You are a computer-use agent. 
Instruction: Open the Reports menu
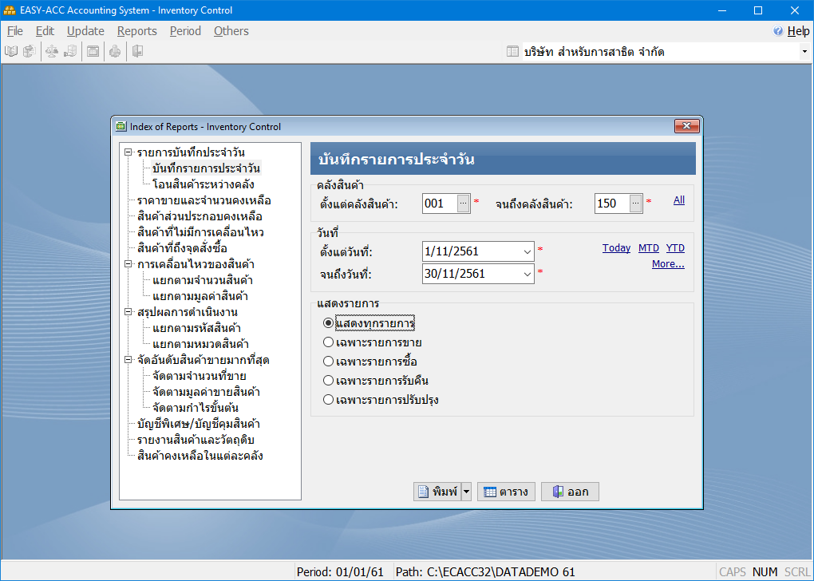pos(136,31)
